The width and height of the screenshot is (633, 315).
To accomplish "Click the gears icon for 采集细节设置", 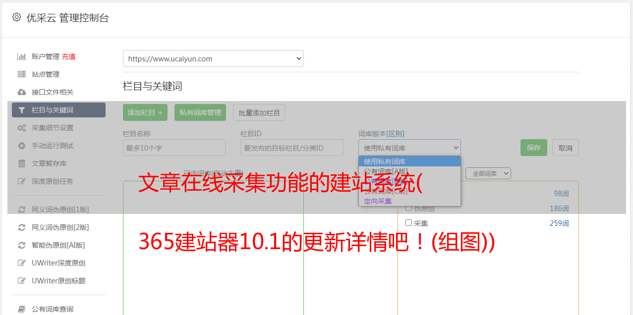I will pyautogui.click(x=21, y=128).
